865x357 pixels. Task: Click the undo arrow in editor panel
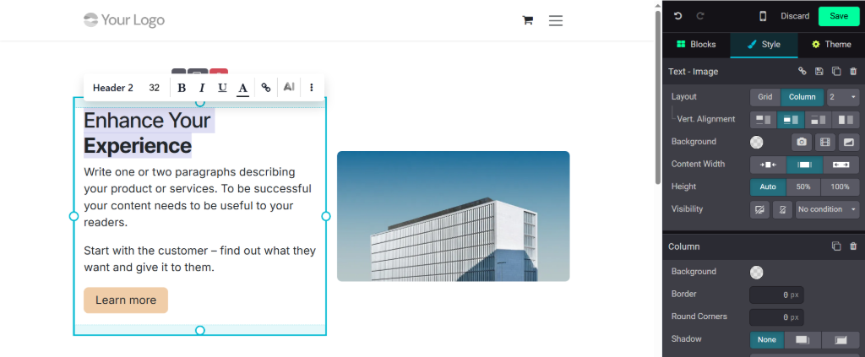click(677, 16)
